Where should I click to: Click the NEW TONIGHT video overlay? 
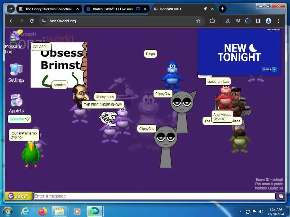(239, 52)
